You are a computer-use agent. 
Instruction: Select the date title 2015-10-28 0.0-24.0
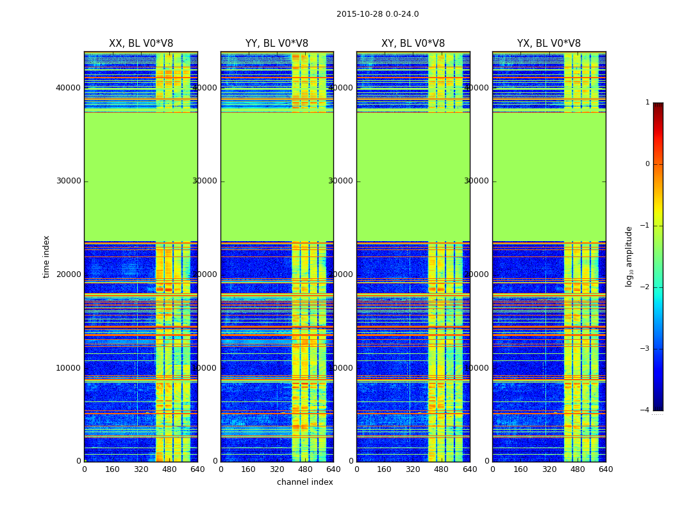tap(378, 14)
